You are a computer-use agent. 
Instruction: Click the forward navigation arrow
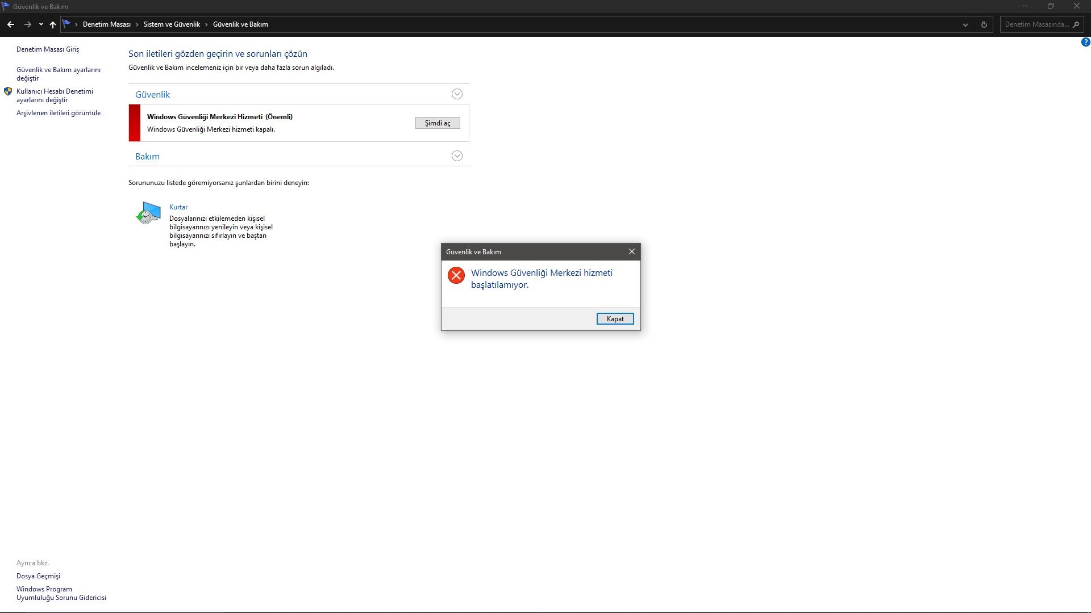coord(27,24)
